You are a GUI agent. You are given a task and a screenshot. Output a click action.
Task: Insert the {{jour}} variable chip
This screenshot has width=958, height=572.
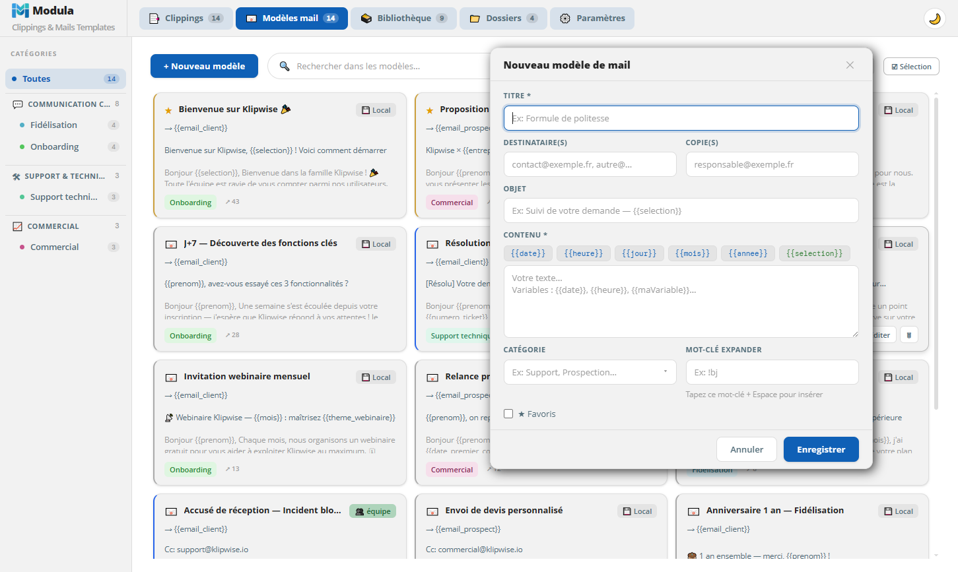point(639,253)
